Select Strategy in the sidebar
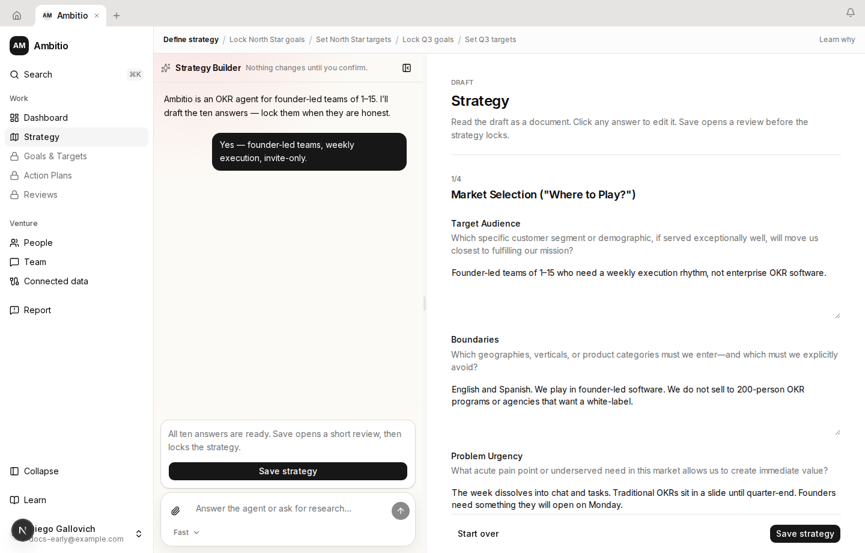This screenshot has width=865, height=553. coord(76,137)
